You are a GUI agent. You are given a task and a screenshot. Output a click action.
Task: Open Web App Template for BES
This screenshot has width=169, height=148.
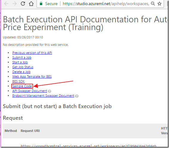(32, 77)
